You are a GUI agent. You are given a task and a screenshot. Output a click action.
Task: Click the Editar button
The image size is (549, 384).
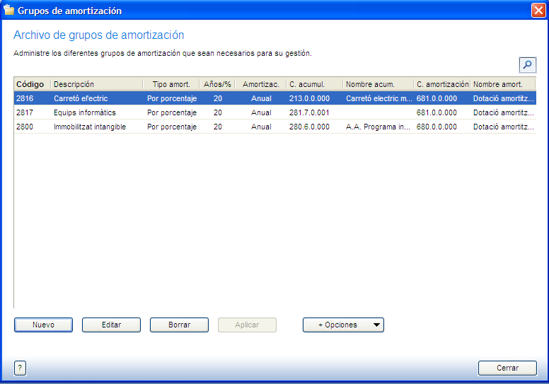pos(111,325)
